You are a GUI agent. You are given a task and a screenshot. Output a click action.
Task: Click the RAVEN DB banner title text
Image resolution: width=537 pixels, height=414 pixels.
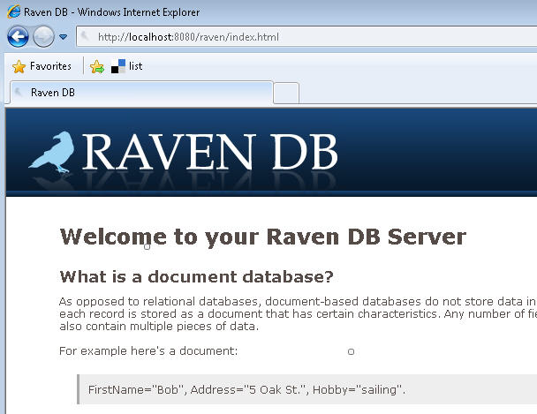coord(210,152)
